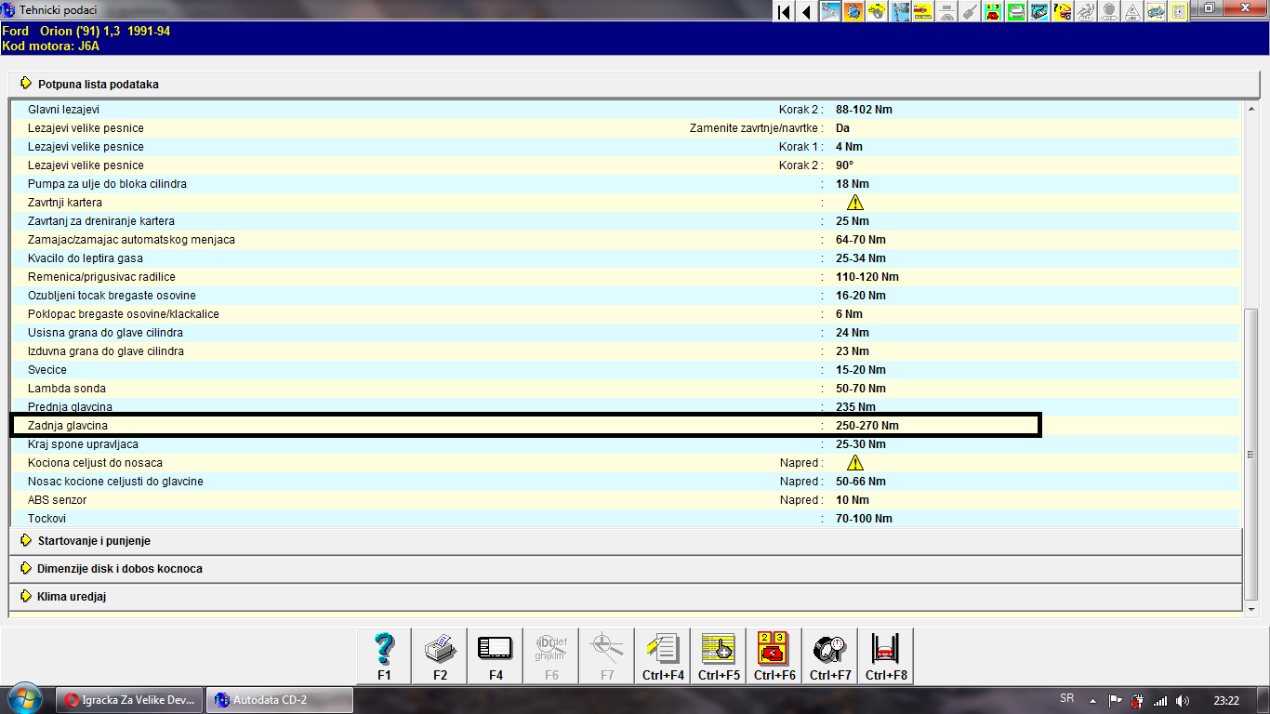1270x714 pixels.
Task: Click Autodata CD-2 taskbar button
Action: [280, 699]
